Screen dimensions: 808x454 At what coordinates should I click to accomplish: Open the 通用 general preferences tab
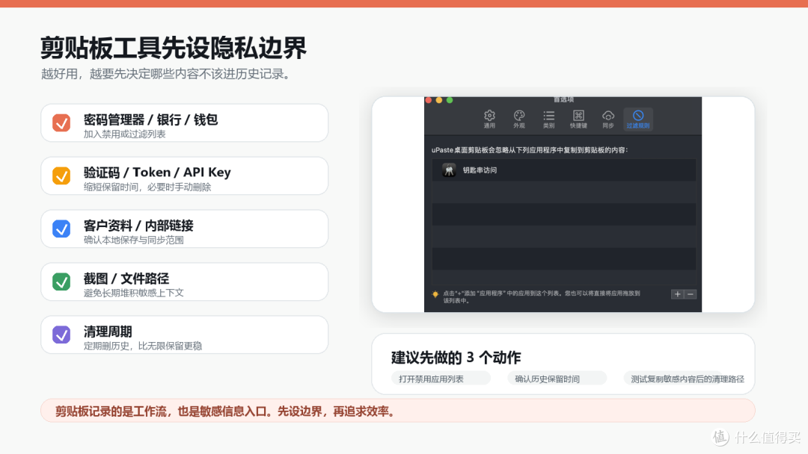pos(489,119)
